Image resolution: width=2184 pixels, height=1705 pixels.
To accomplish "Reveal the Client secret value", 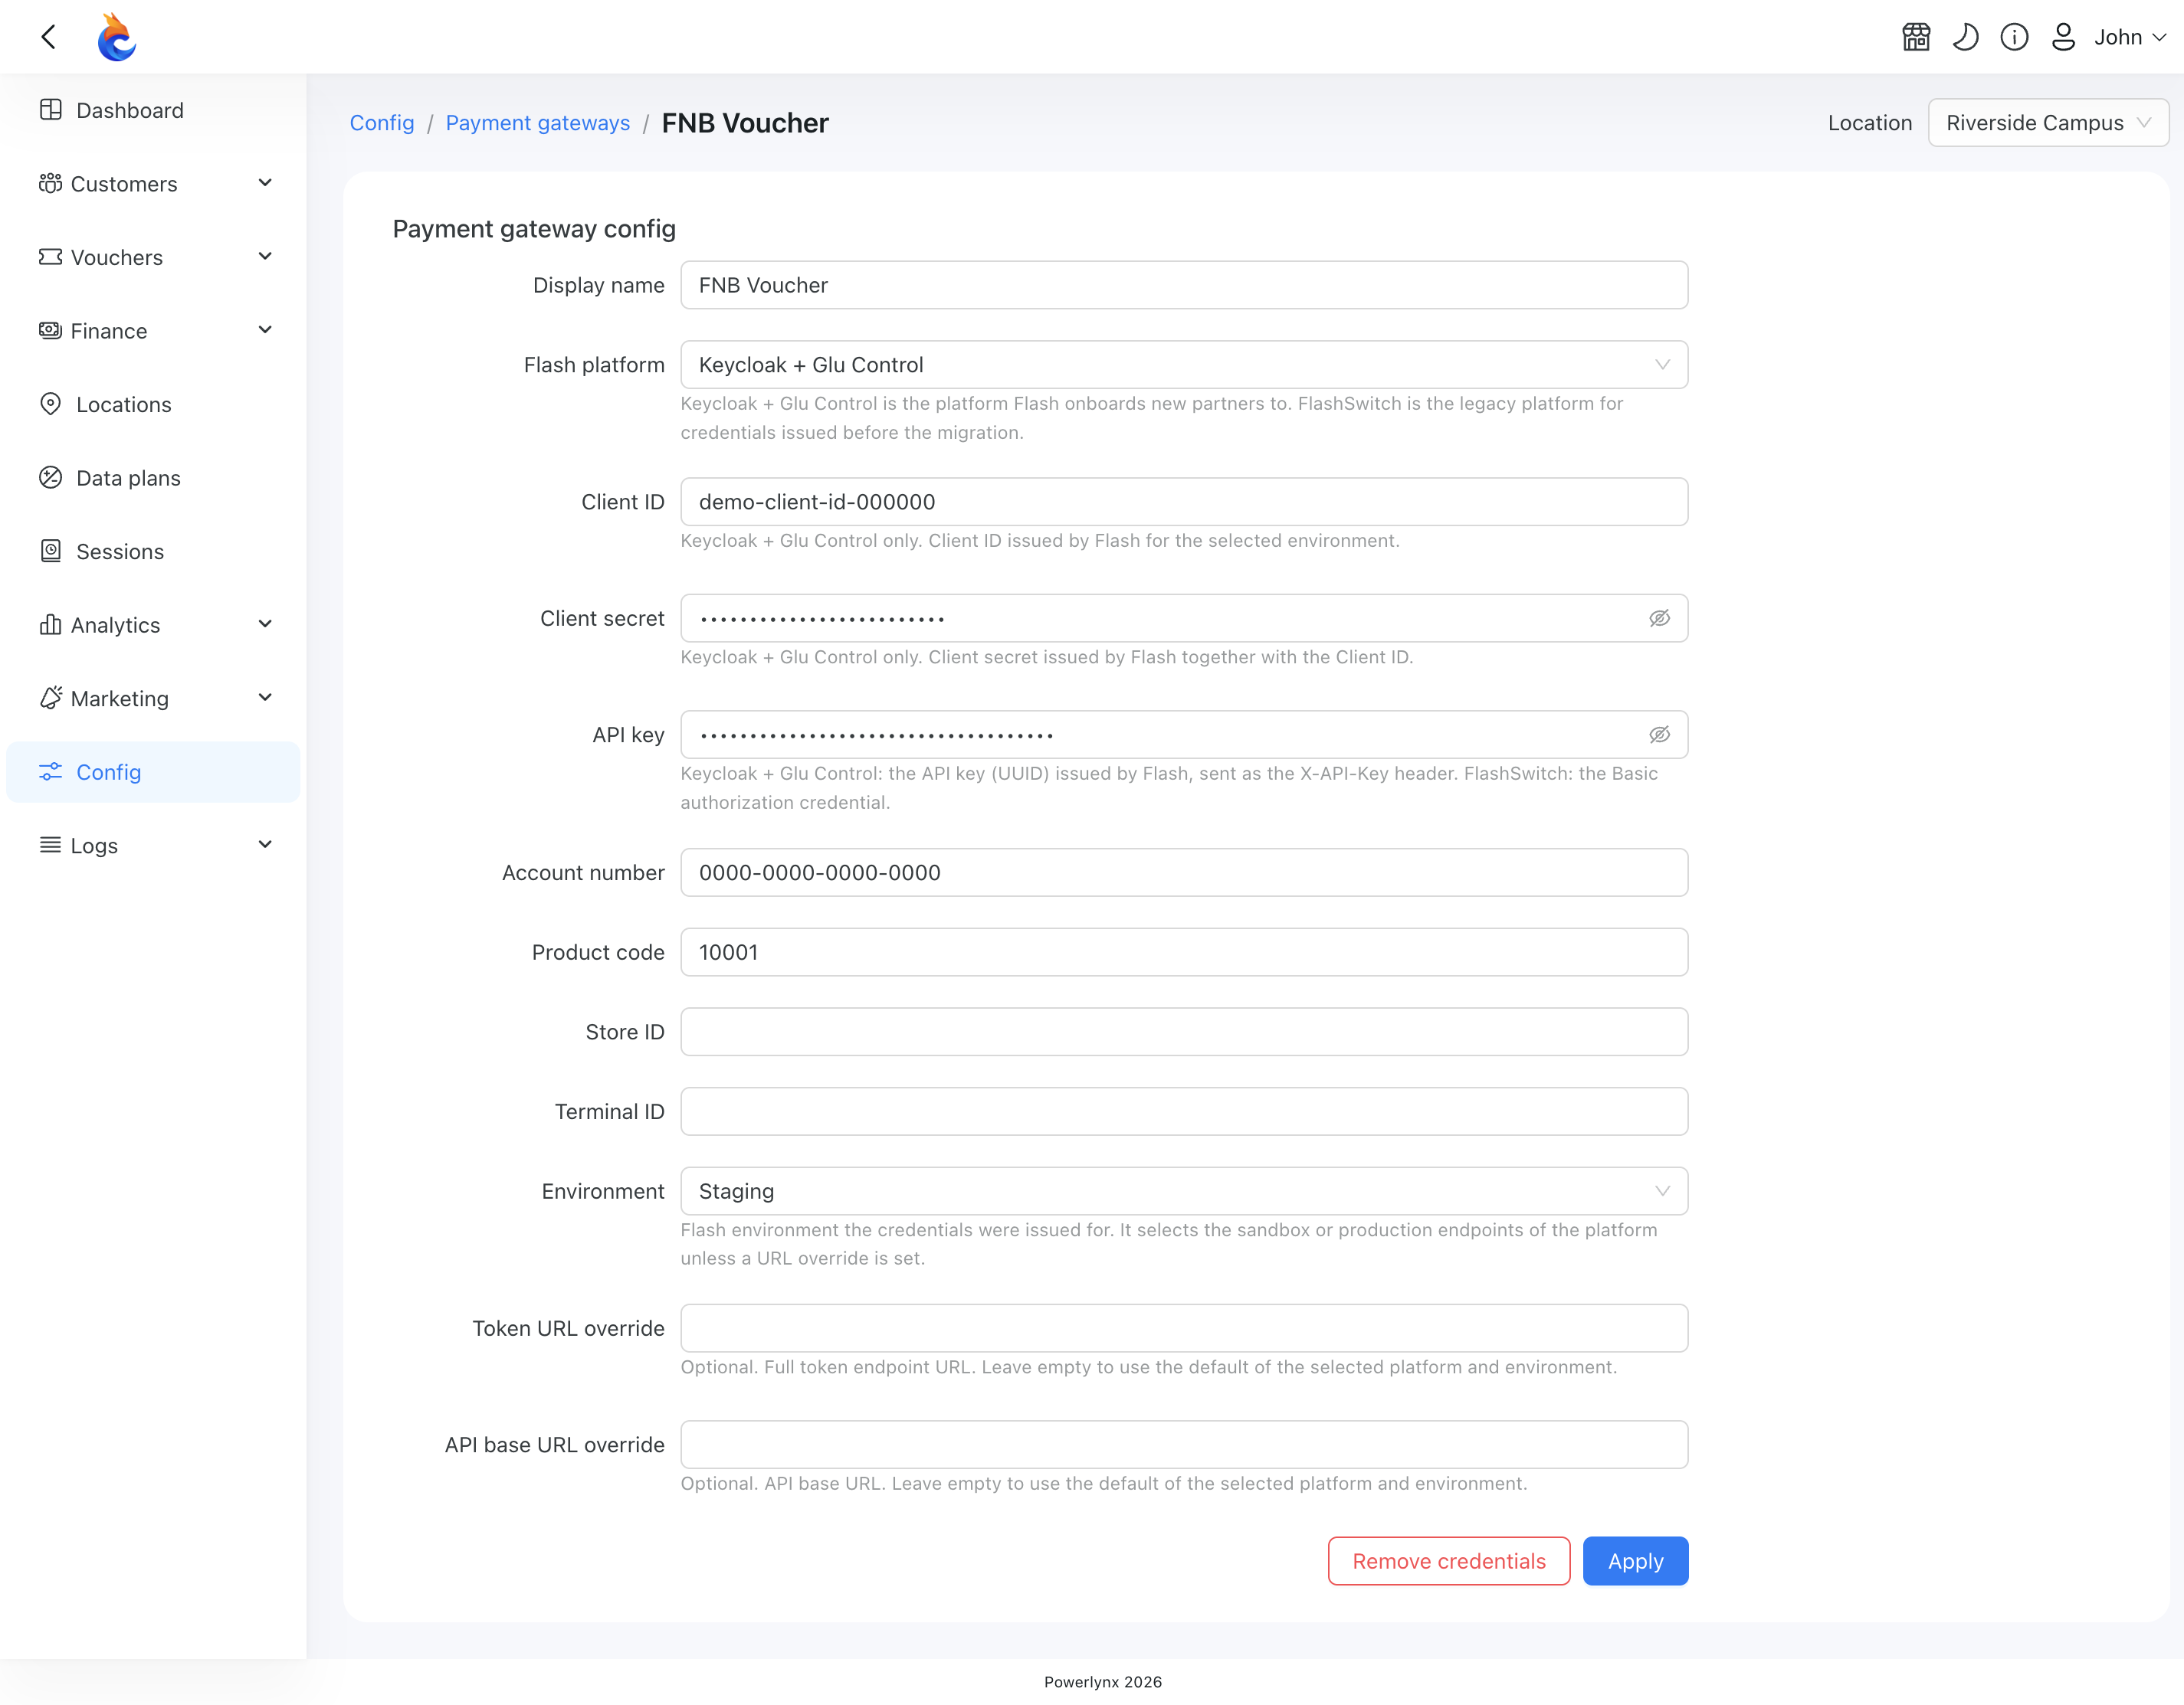I will [1659, 619].
